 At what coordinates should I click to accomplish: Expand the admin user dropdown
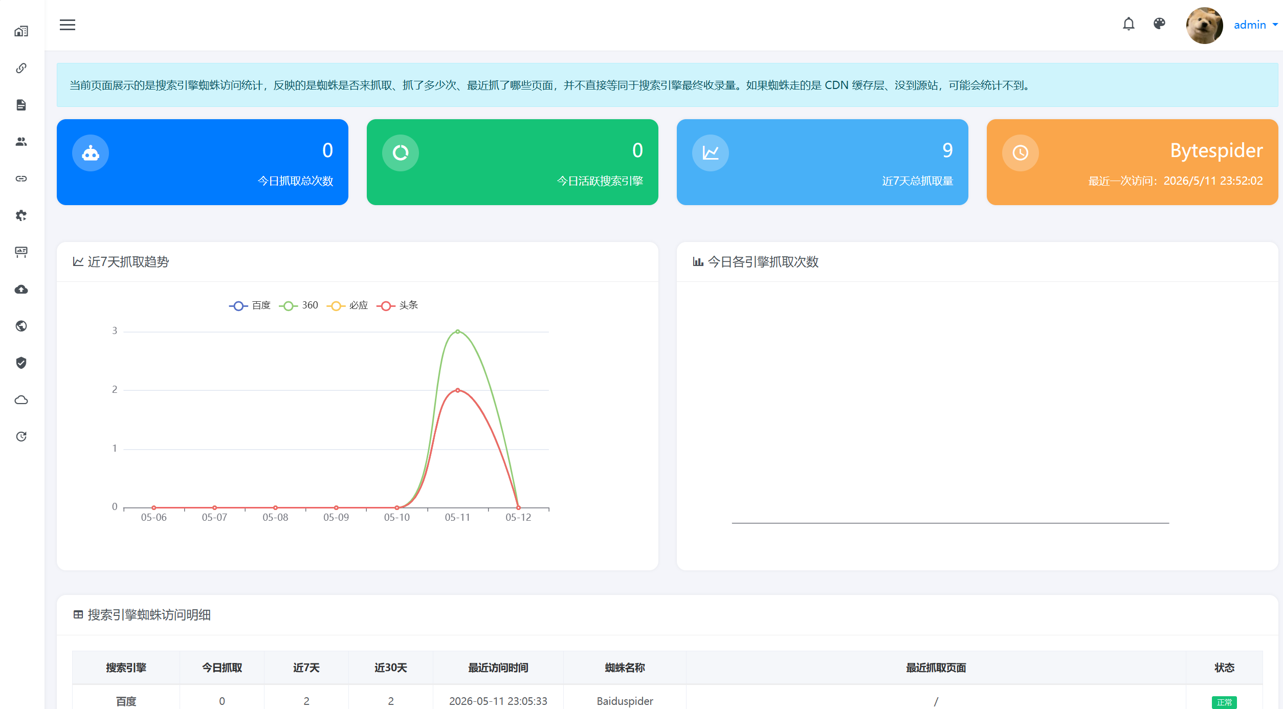pyautogui.click(x=1255, y=25)
